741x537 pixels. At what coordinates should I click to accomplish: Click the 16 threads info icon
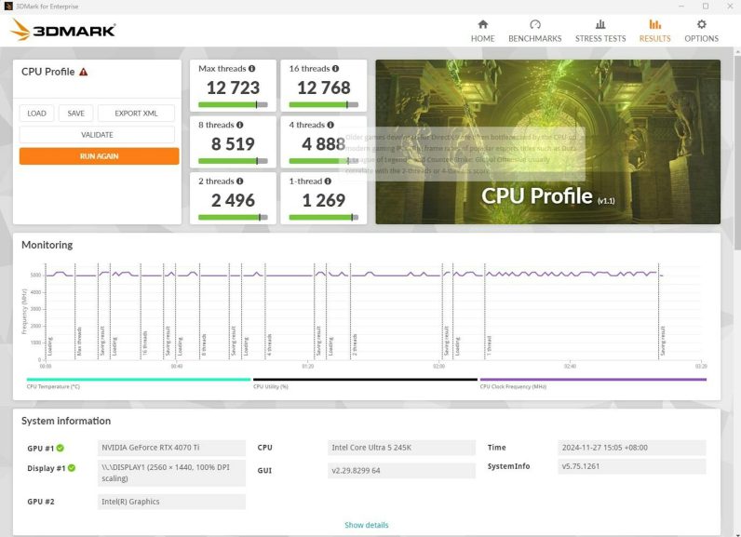335,69
